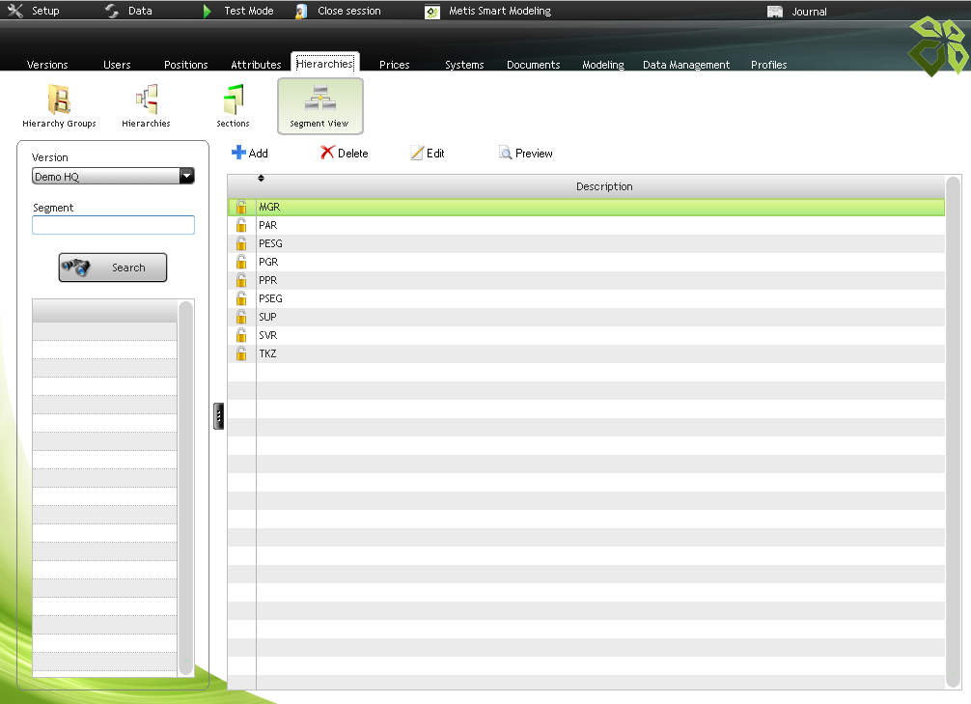The image size is (971, 704).
Task: Switch to the Users tab
Action: [117, 65]
